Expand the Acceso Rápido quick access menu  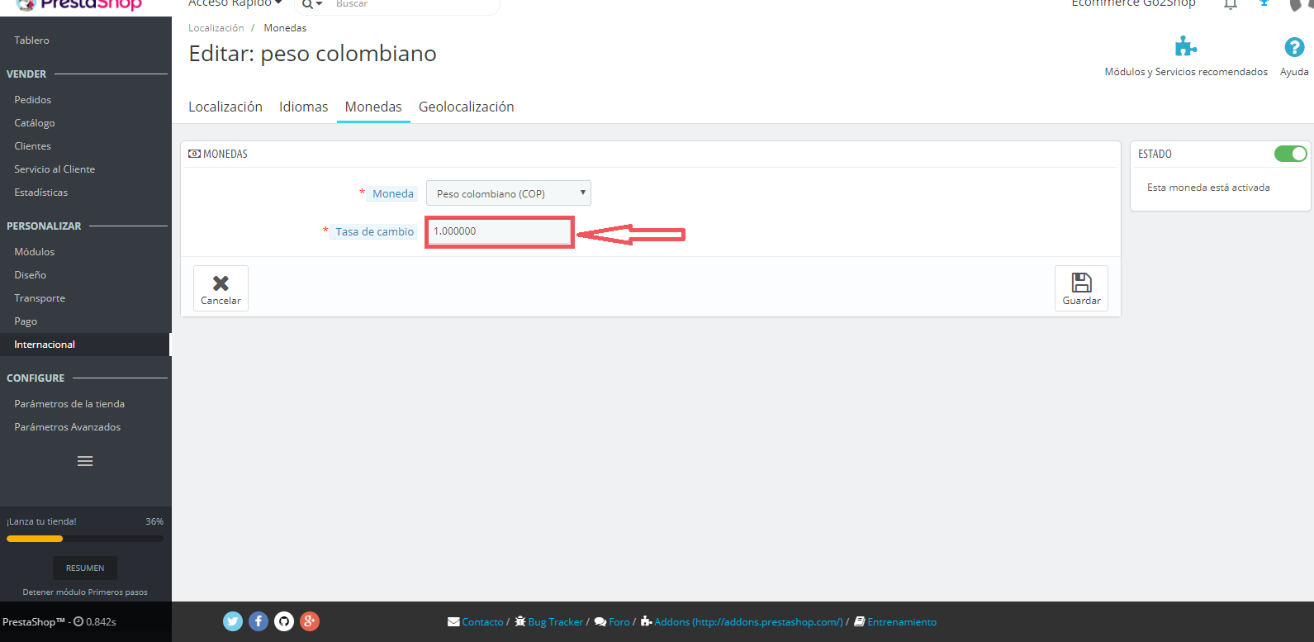235,4
